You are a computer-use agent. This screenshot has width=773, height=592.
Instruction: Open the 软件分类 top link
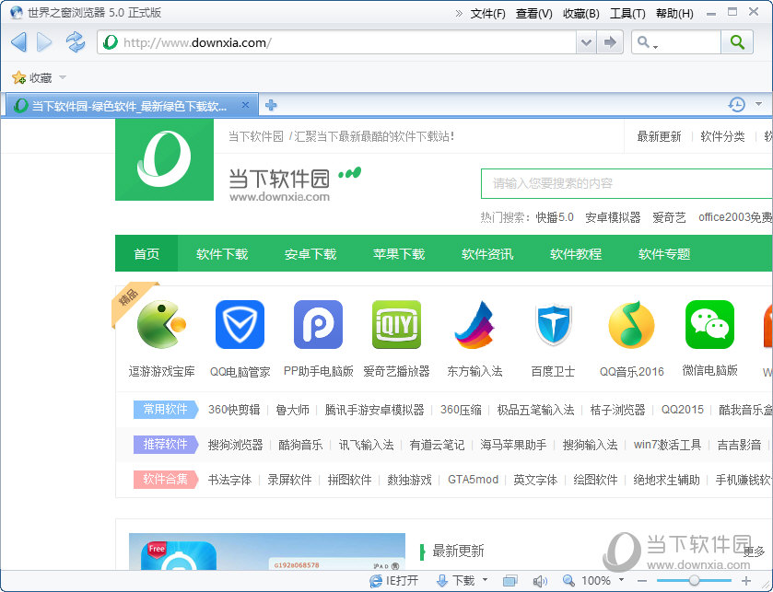point(722,136)
